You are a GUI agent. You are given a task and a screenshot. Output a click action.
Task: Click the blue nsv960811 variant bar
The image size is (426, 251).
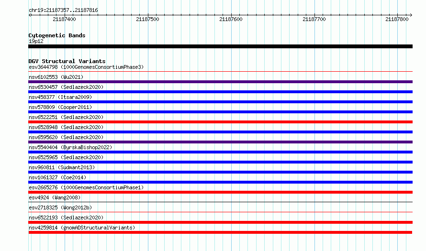pyautogui.click(x=220, y=172)
